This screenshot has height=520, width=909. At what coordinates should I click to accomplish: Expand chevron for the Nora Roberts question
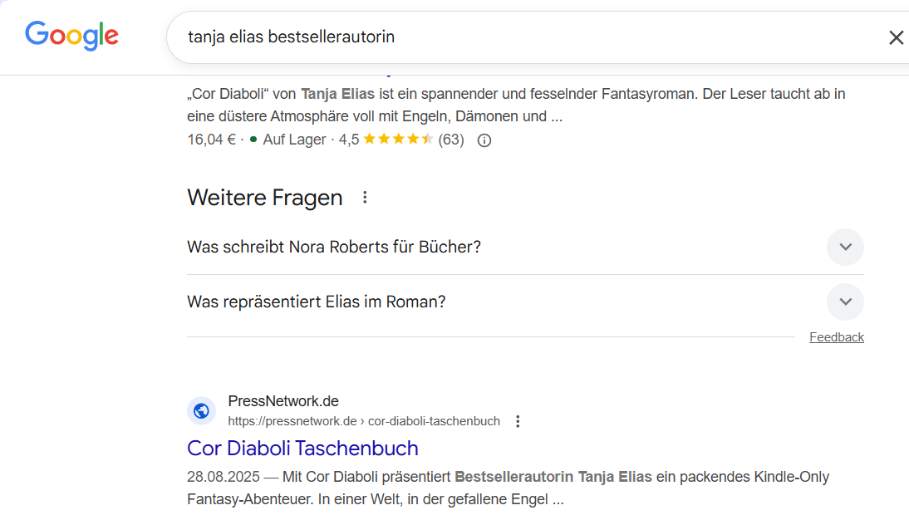point(845,248)
